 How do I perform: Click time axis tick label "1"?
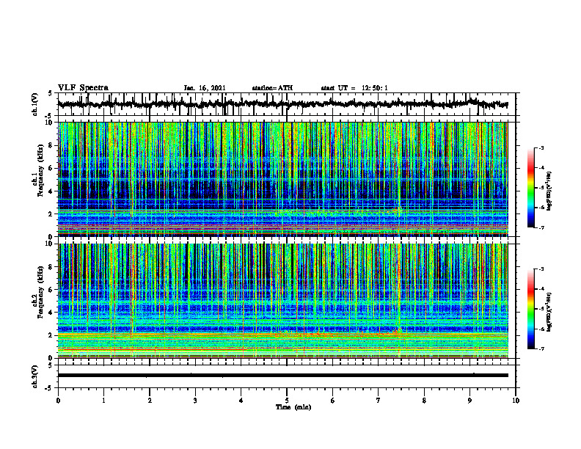point(103,401)
